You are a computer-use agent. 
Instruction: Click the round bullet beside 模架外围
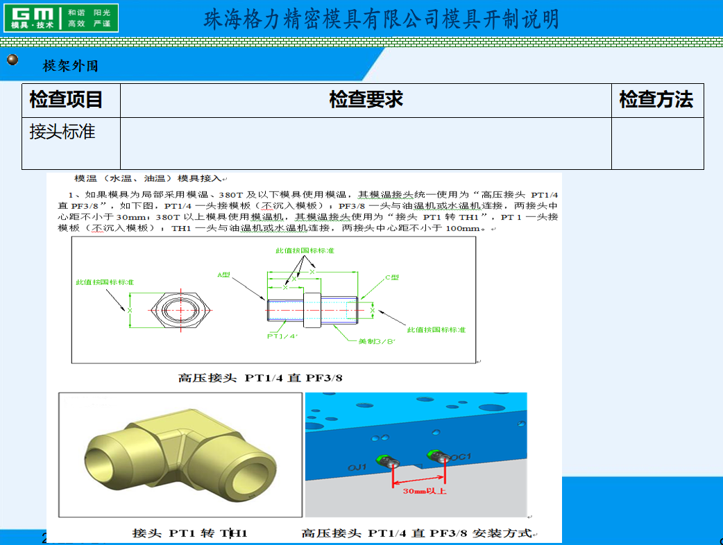click(x=12, y=60)
